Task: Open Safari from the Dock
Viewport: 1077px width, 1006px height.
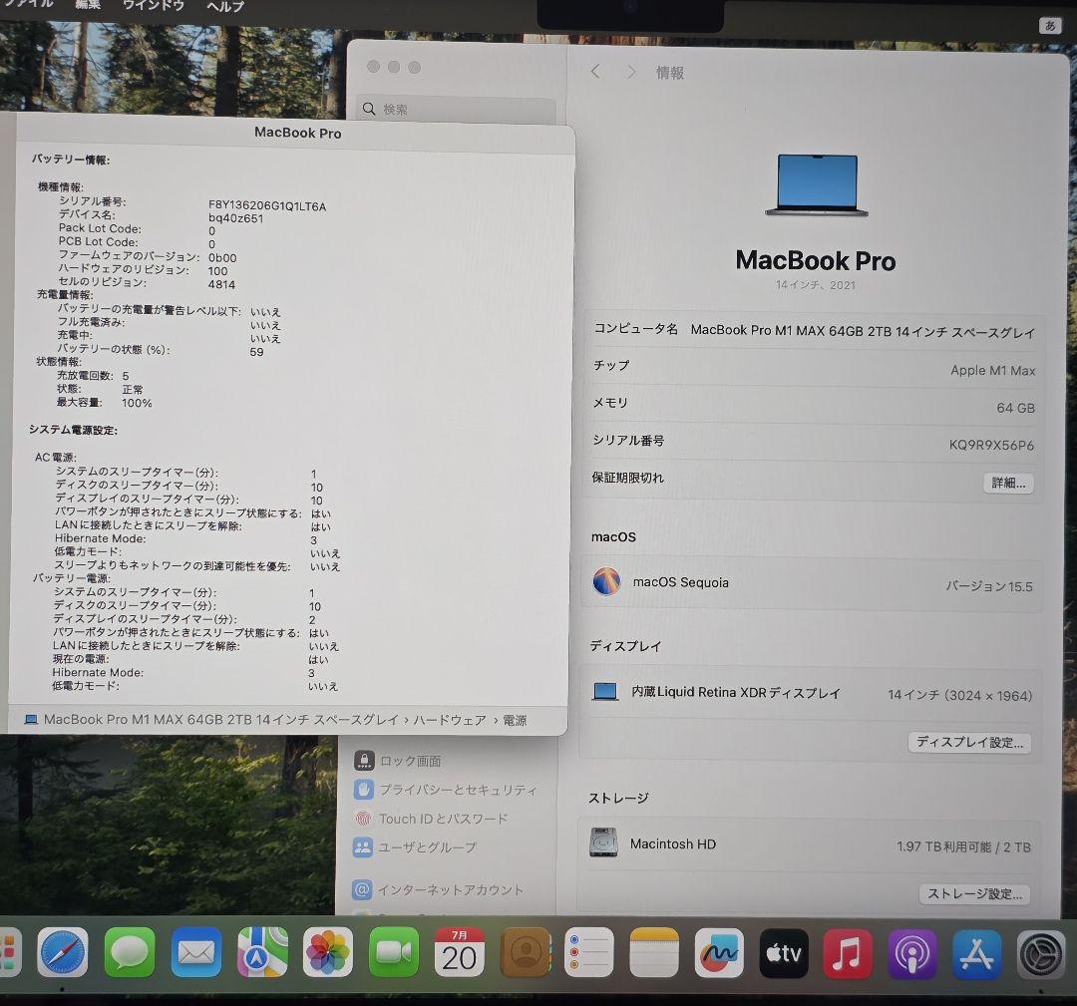Action: tap(63, 952)
